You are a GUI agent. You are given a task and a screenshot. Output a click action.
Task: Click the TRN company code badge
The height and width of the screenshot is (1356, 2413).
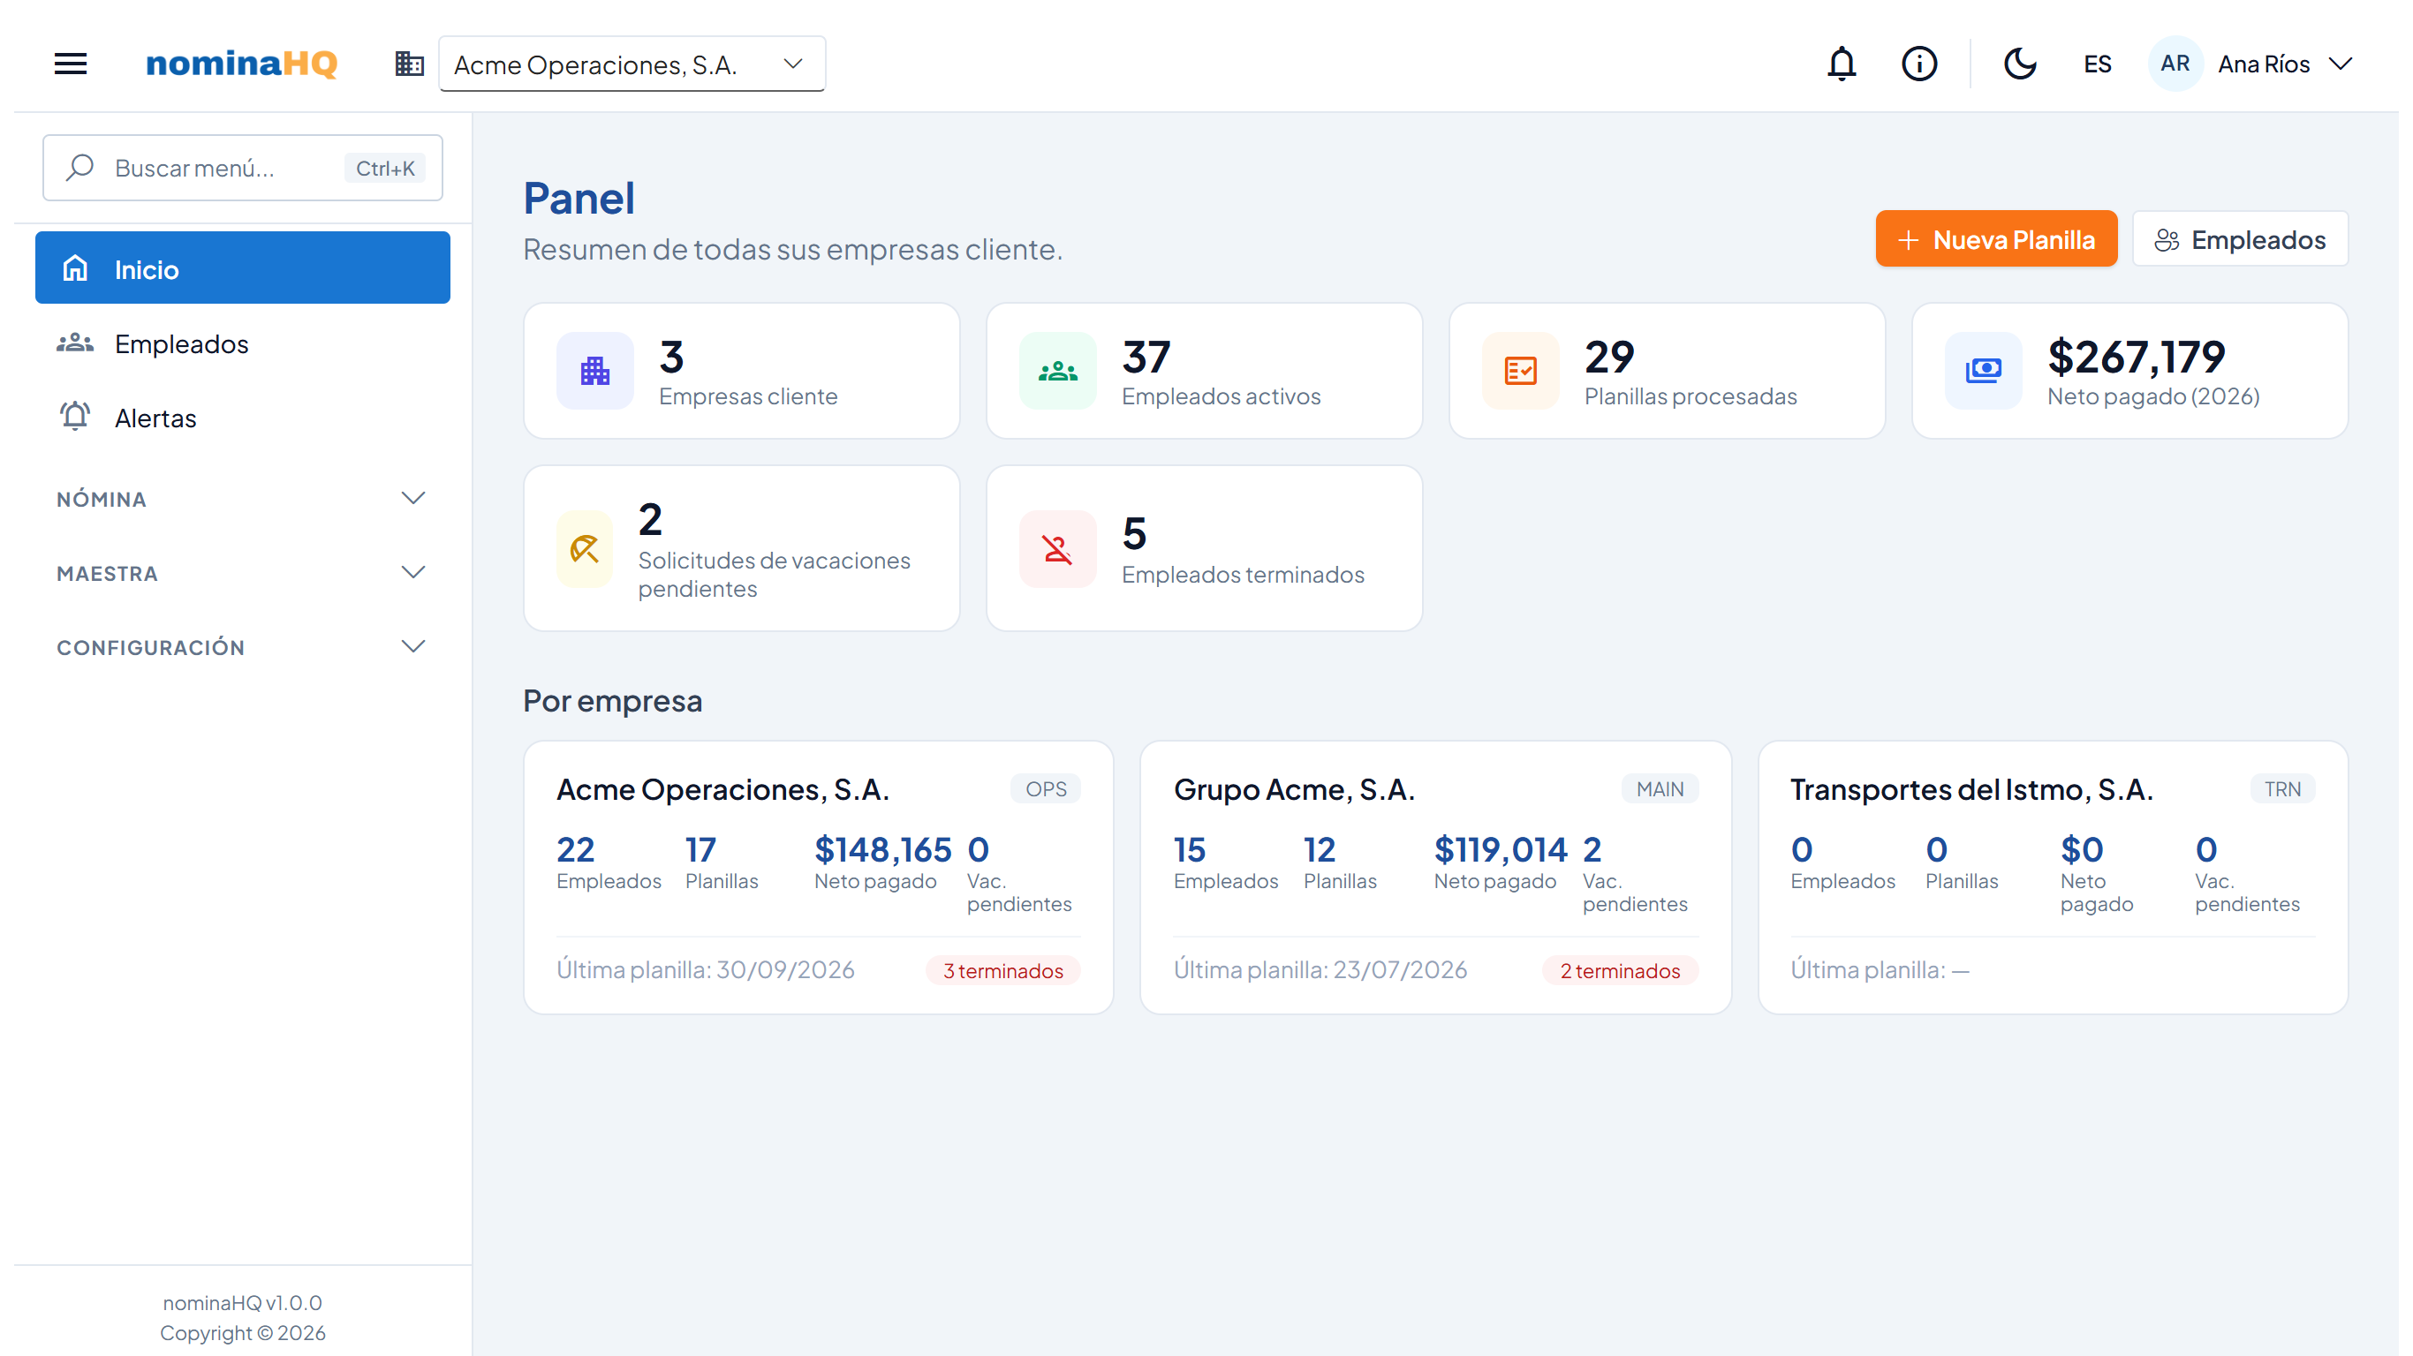click(x=2282, y=789)
